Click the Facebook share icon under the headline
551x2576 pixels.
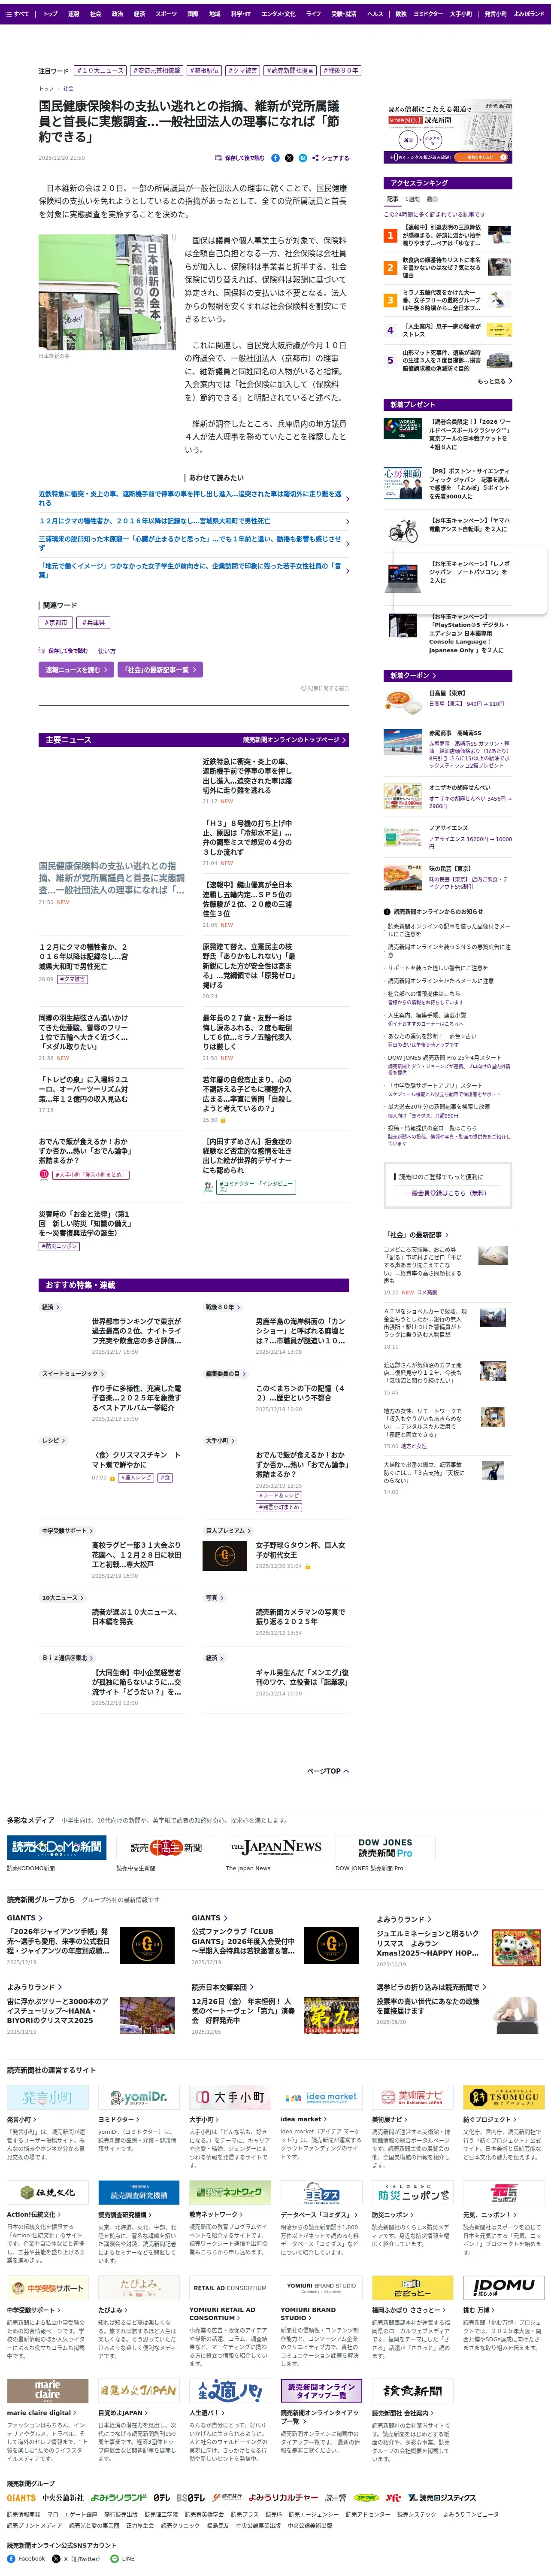[275, 158]
